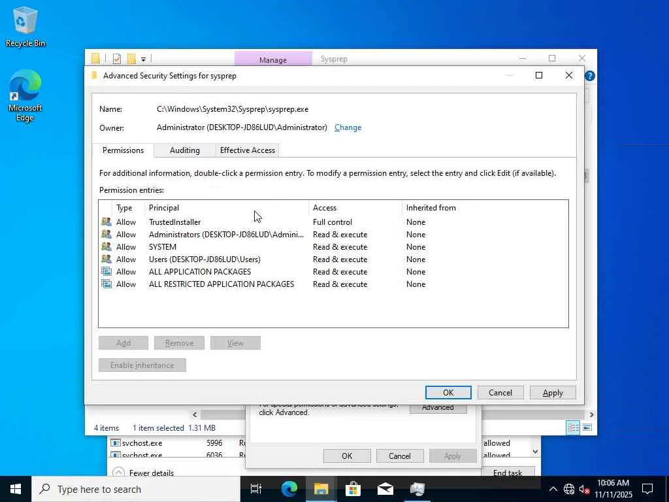669x502 pixels.
Task: Click the muted volume tray icon
Action: pyautogui.click(x=584, y=489)
